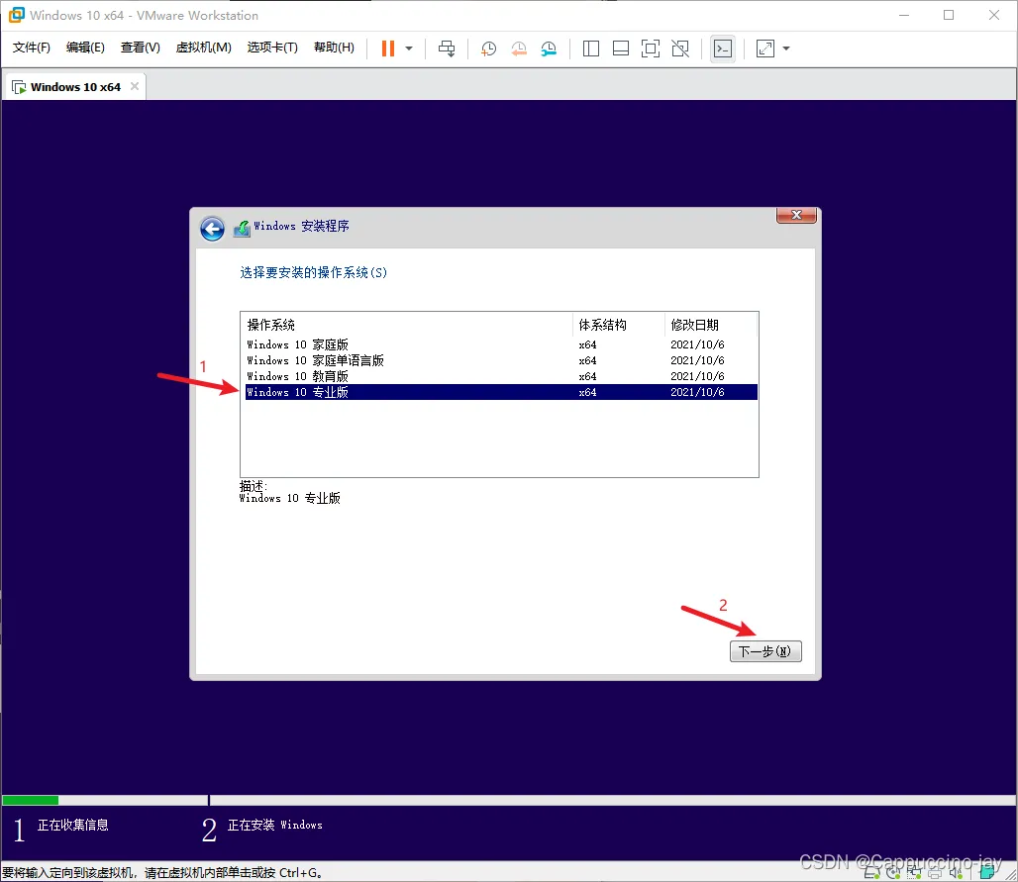Image resolution: width=1018 pixels, height=882 pixels.
Task: Click the green setup progress bar
Action: [30, 800]
